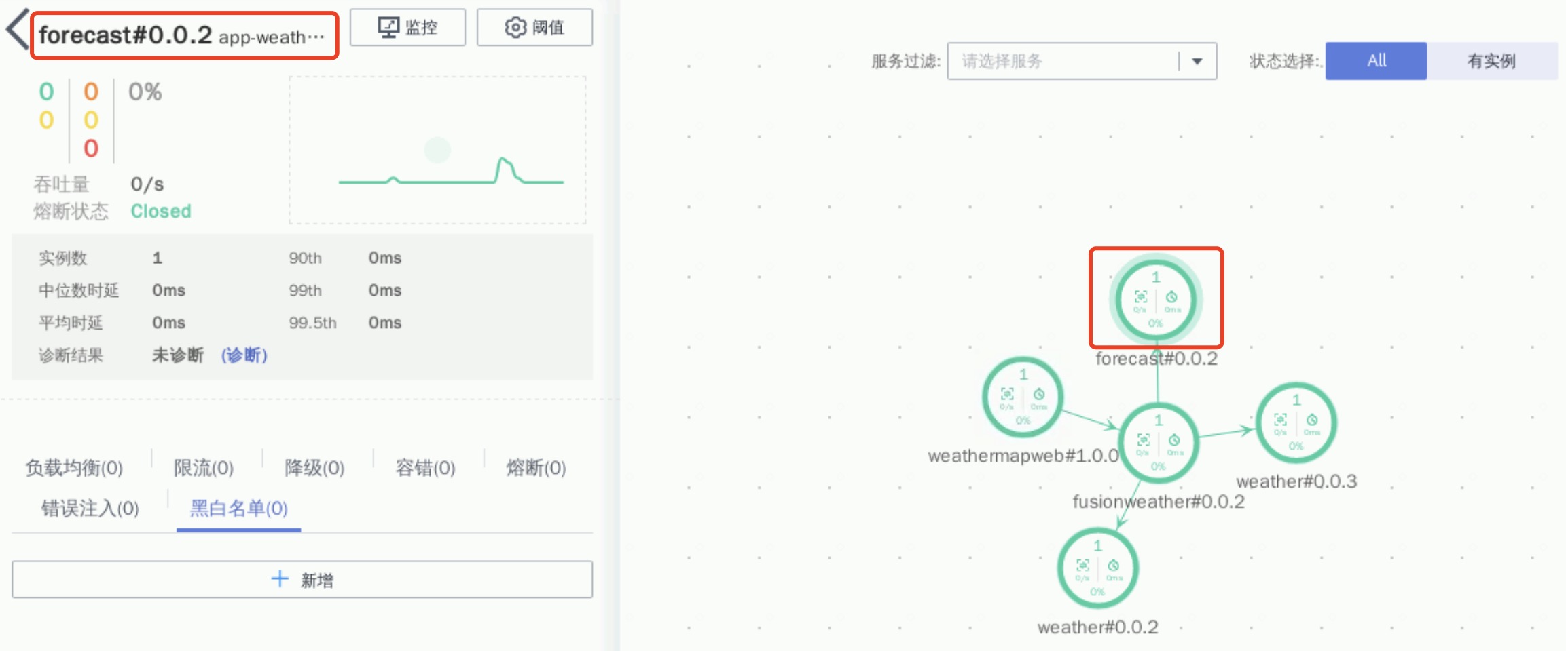Image resolution: width=1566 pixels, height=651 pixels.
Task: Open the 熔断(0) tab
Action: pyautogui.click(x=536, y=468)
